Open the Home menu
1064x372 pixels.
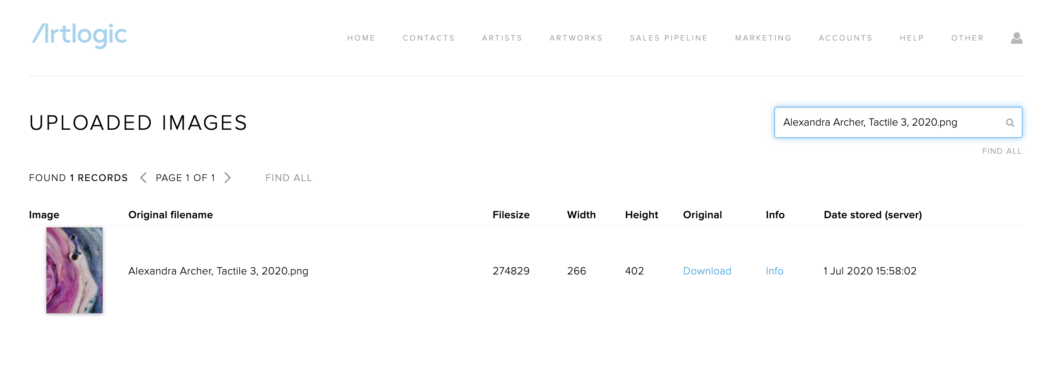(x=361, y=38)
